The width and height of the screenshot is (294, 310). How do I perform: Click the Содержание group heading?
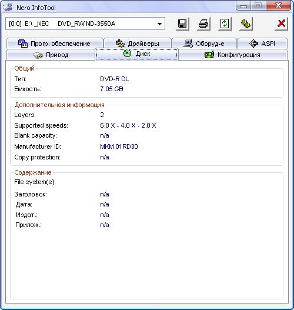tap(33, 172)
